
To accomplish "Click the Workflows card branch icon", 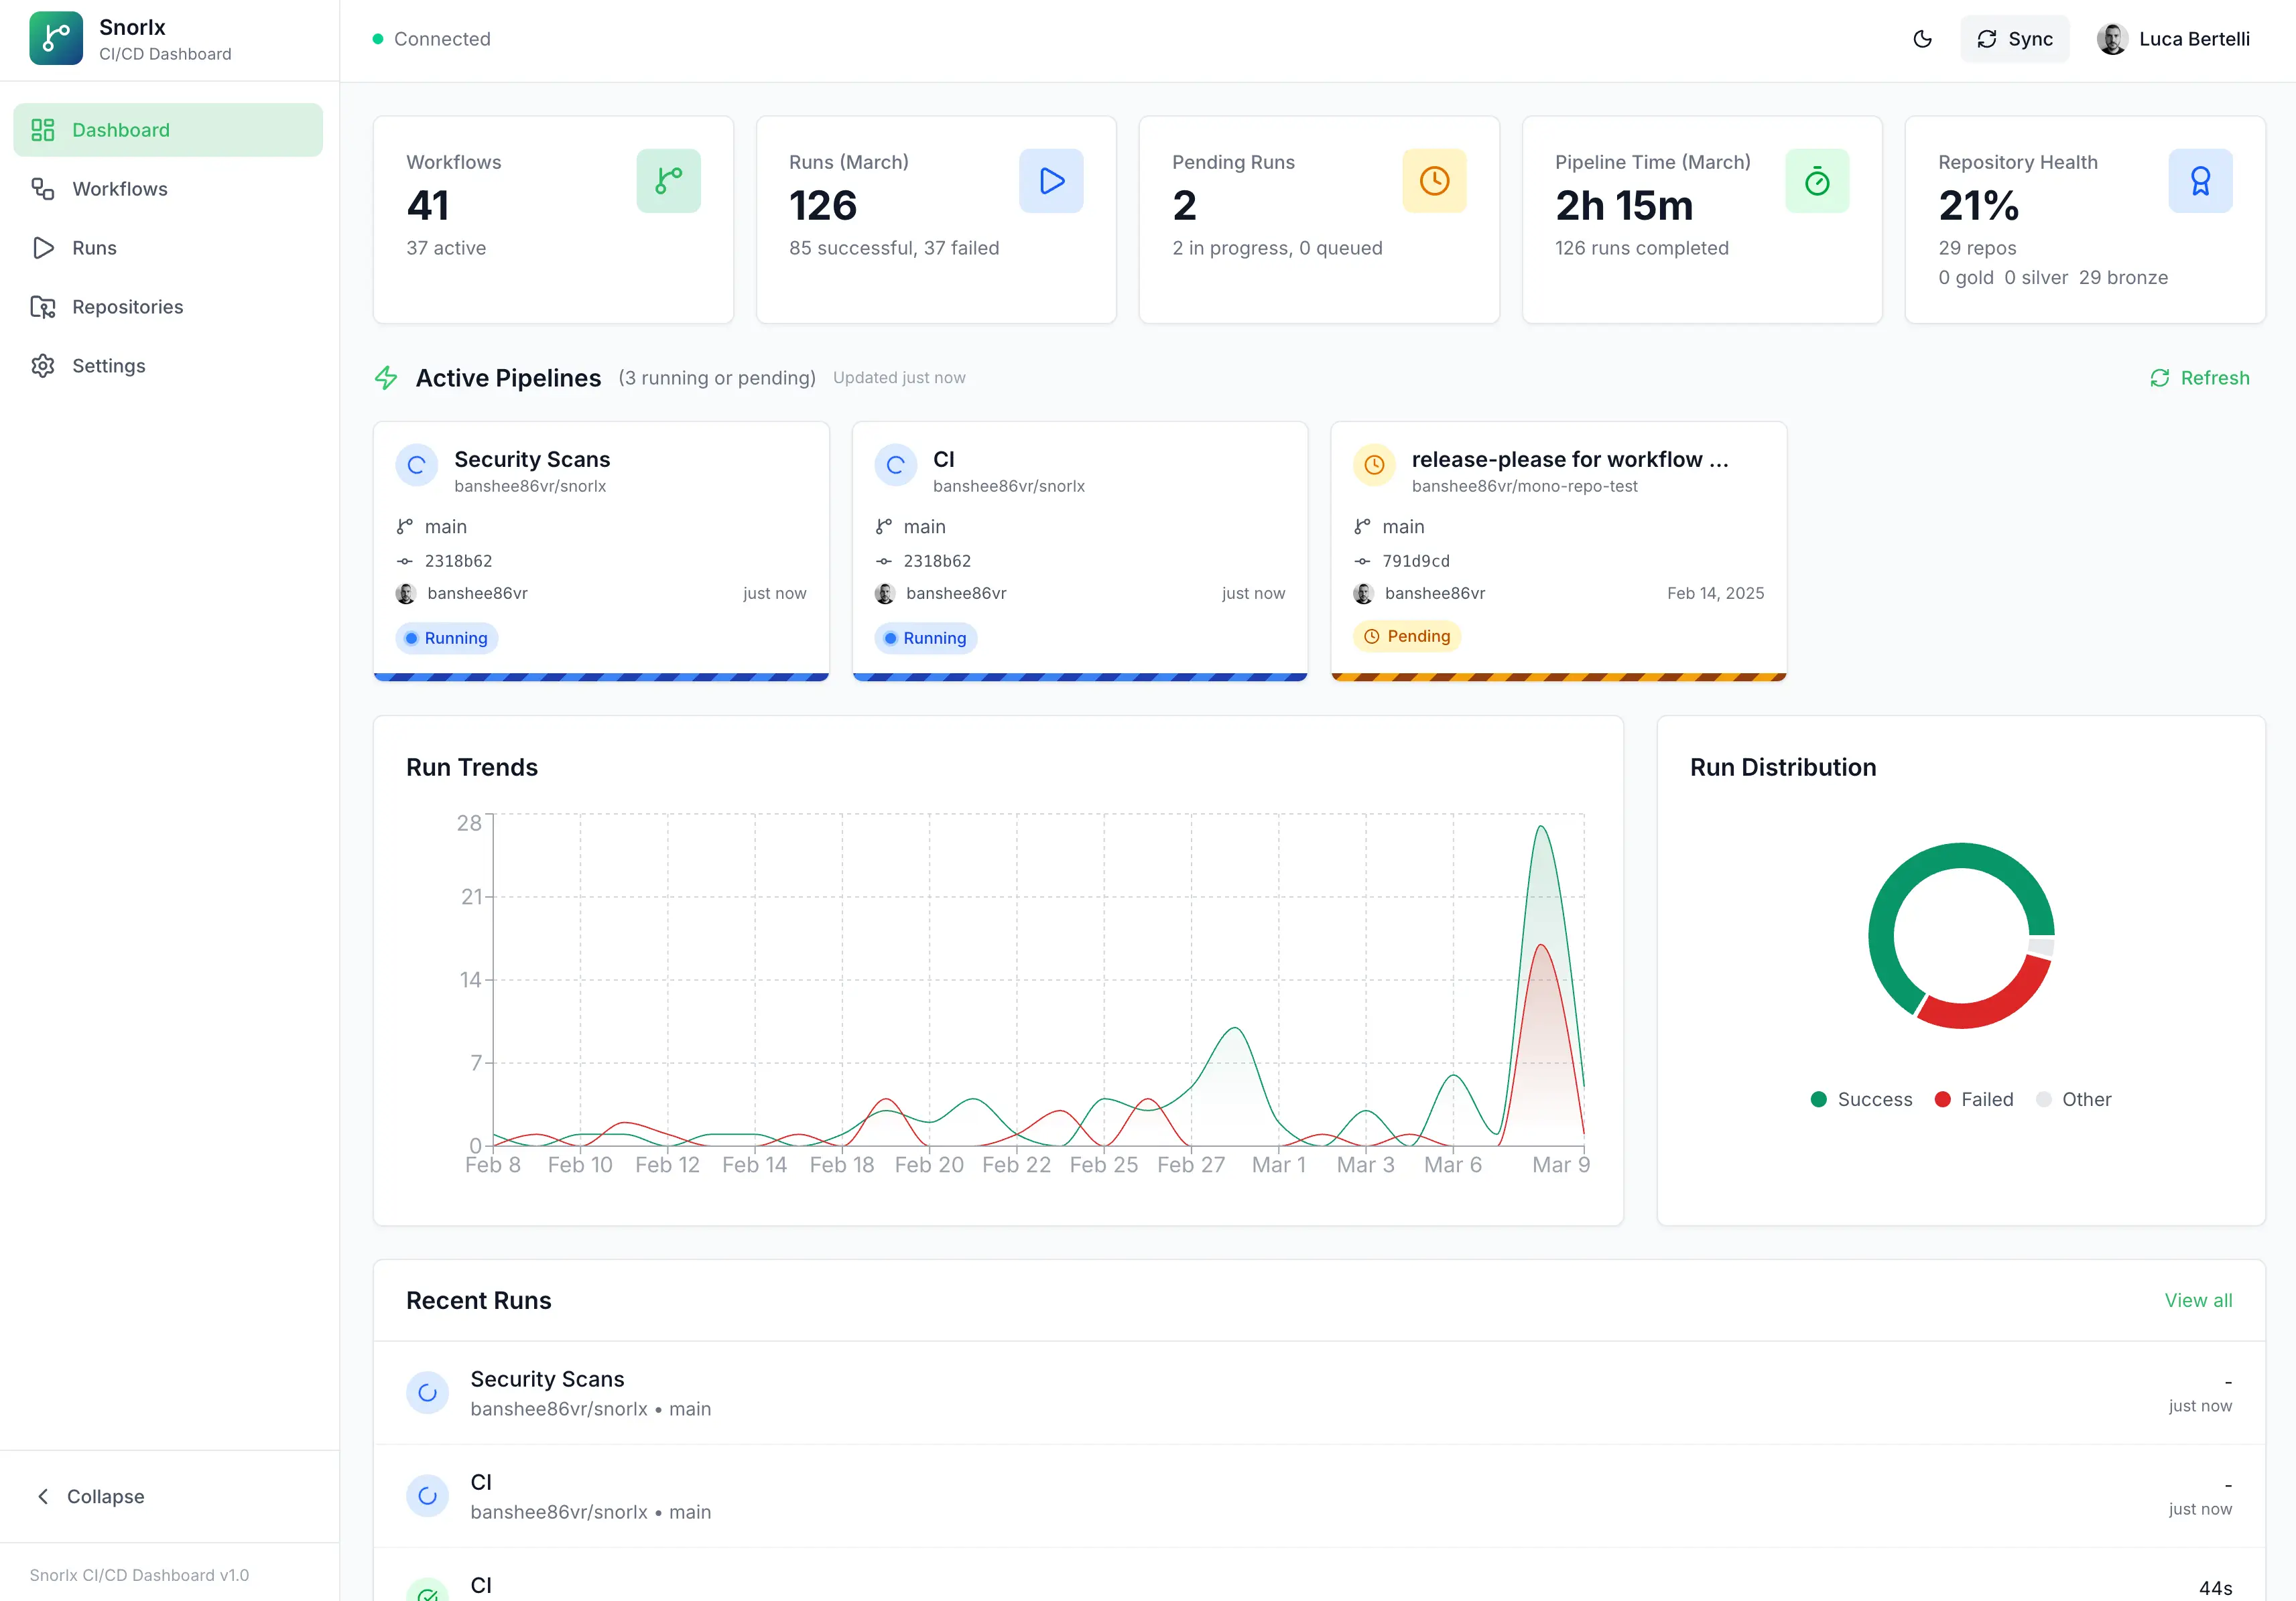I will click(668, 181).
